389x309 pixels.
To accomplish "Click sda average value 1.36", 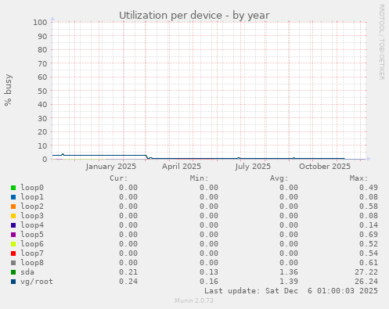I will 289,272.
